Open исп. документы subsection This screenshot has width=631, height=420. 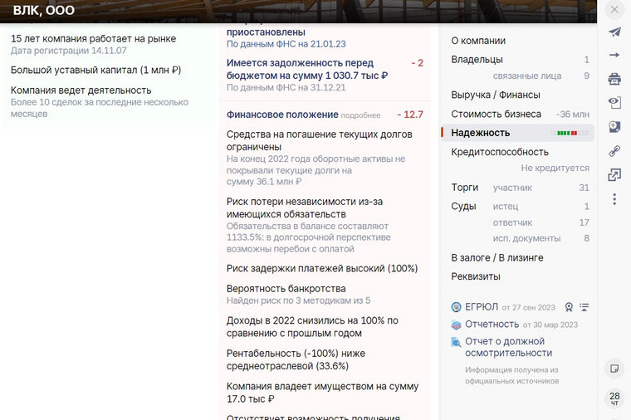click(x=526, y=238)
